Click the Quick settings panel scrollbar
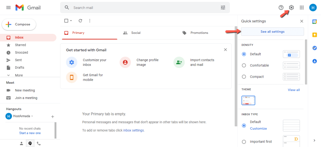Image resolution: width=321 pixels, height=147 pixels. (x=306, y=62)
